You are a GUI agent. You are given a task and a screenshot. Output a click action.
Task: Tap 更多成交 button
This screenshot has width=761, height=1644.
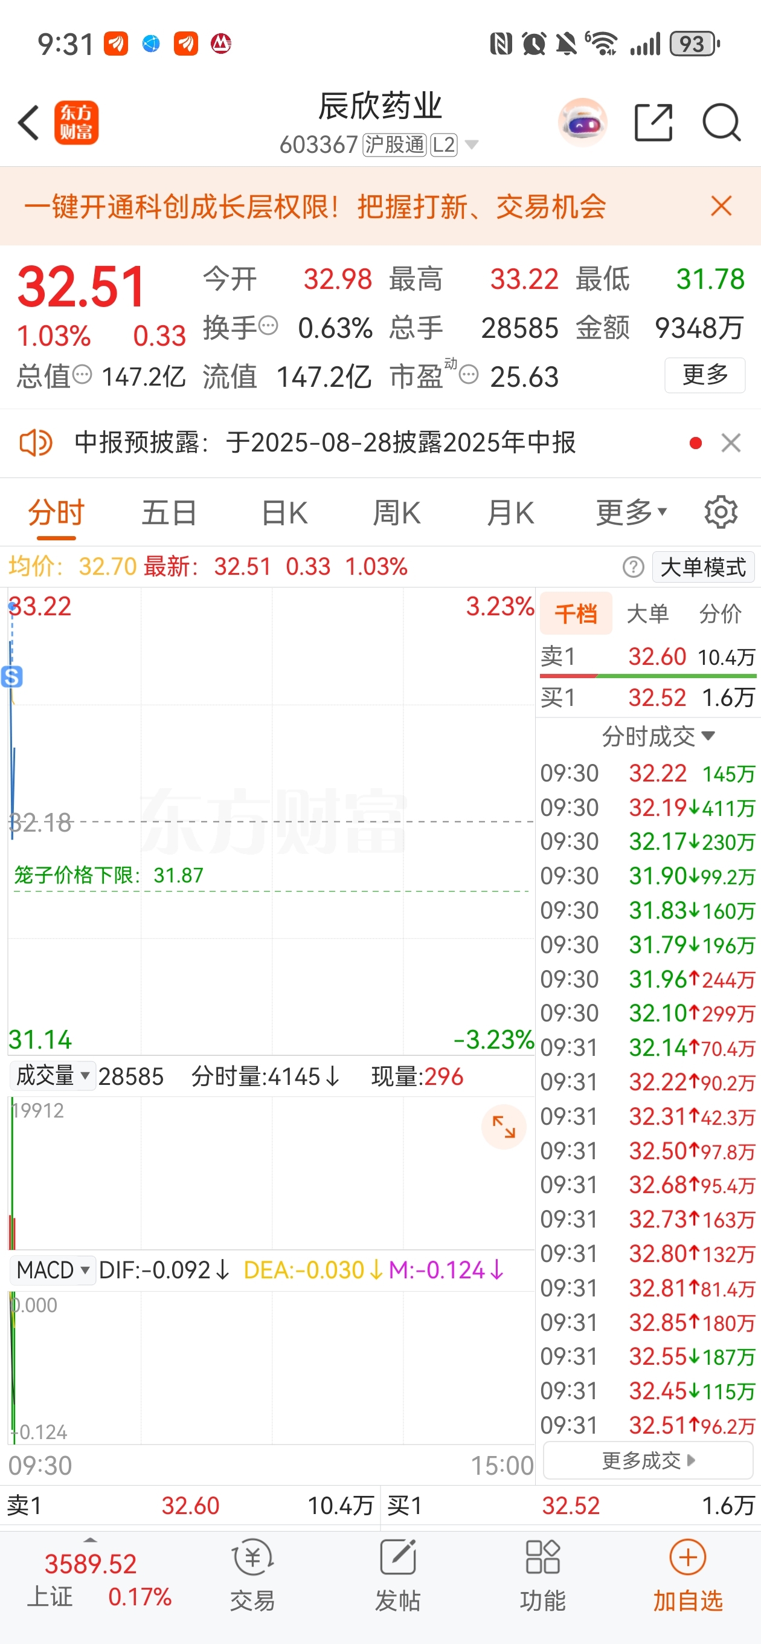coord(648,1460)
